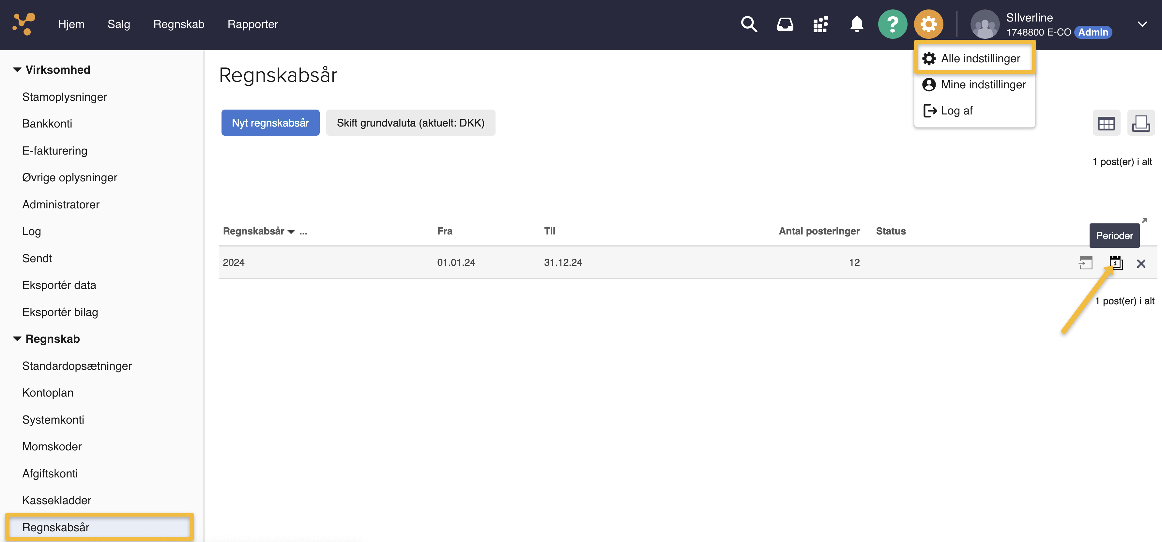Click the print icon button

click(x=1140, y=123)
